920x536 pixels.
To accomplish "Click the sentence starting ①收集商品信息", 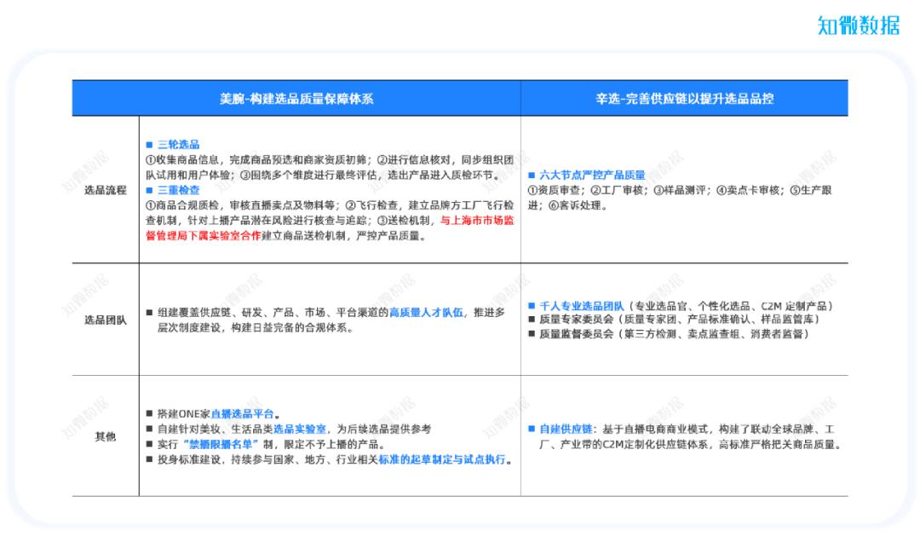I will 330,167.
